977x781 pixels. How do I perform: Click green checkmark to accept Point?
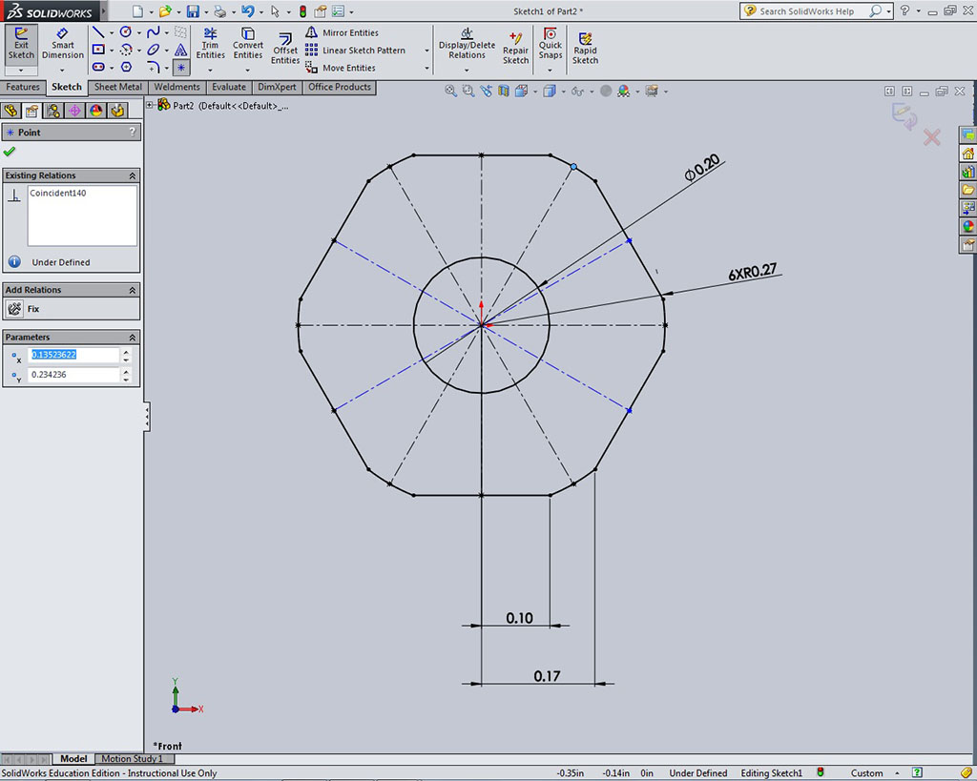click(10, 152)
